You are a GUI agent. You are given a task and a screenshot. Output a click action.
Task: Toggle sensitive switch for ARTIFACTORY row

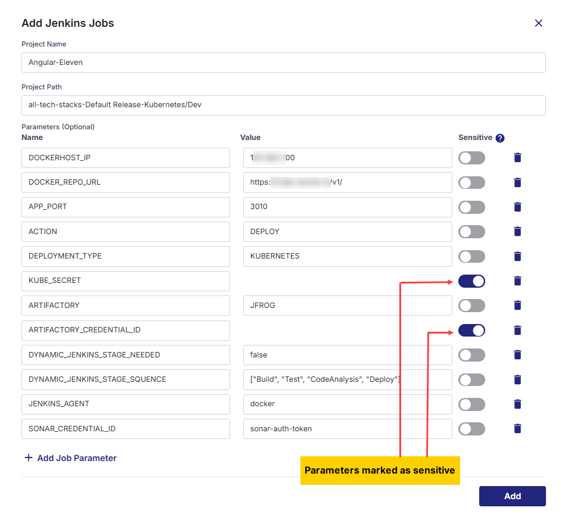pyautogui.click(x=471, y=306)
